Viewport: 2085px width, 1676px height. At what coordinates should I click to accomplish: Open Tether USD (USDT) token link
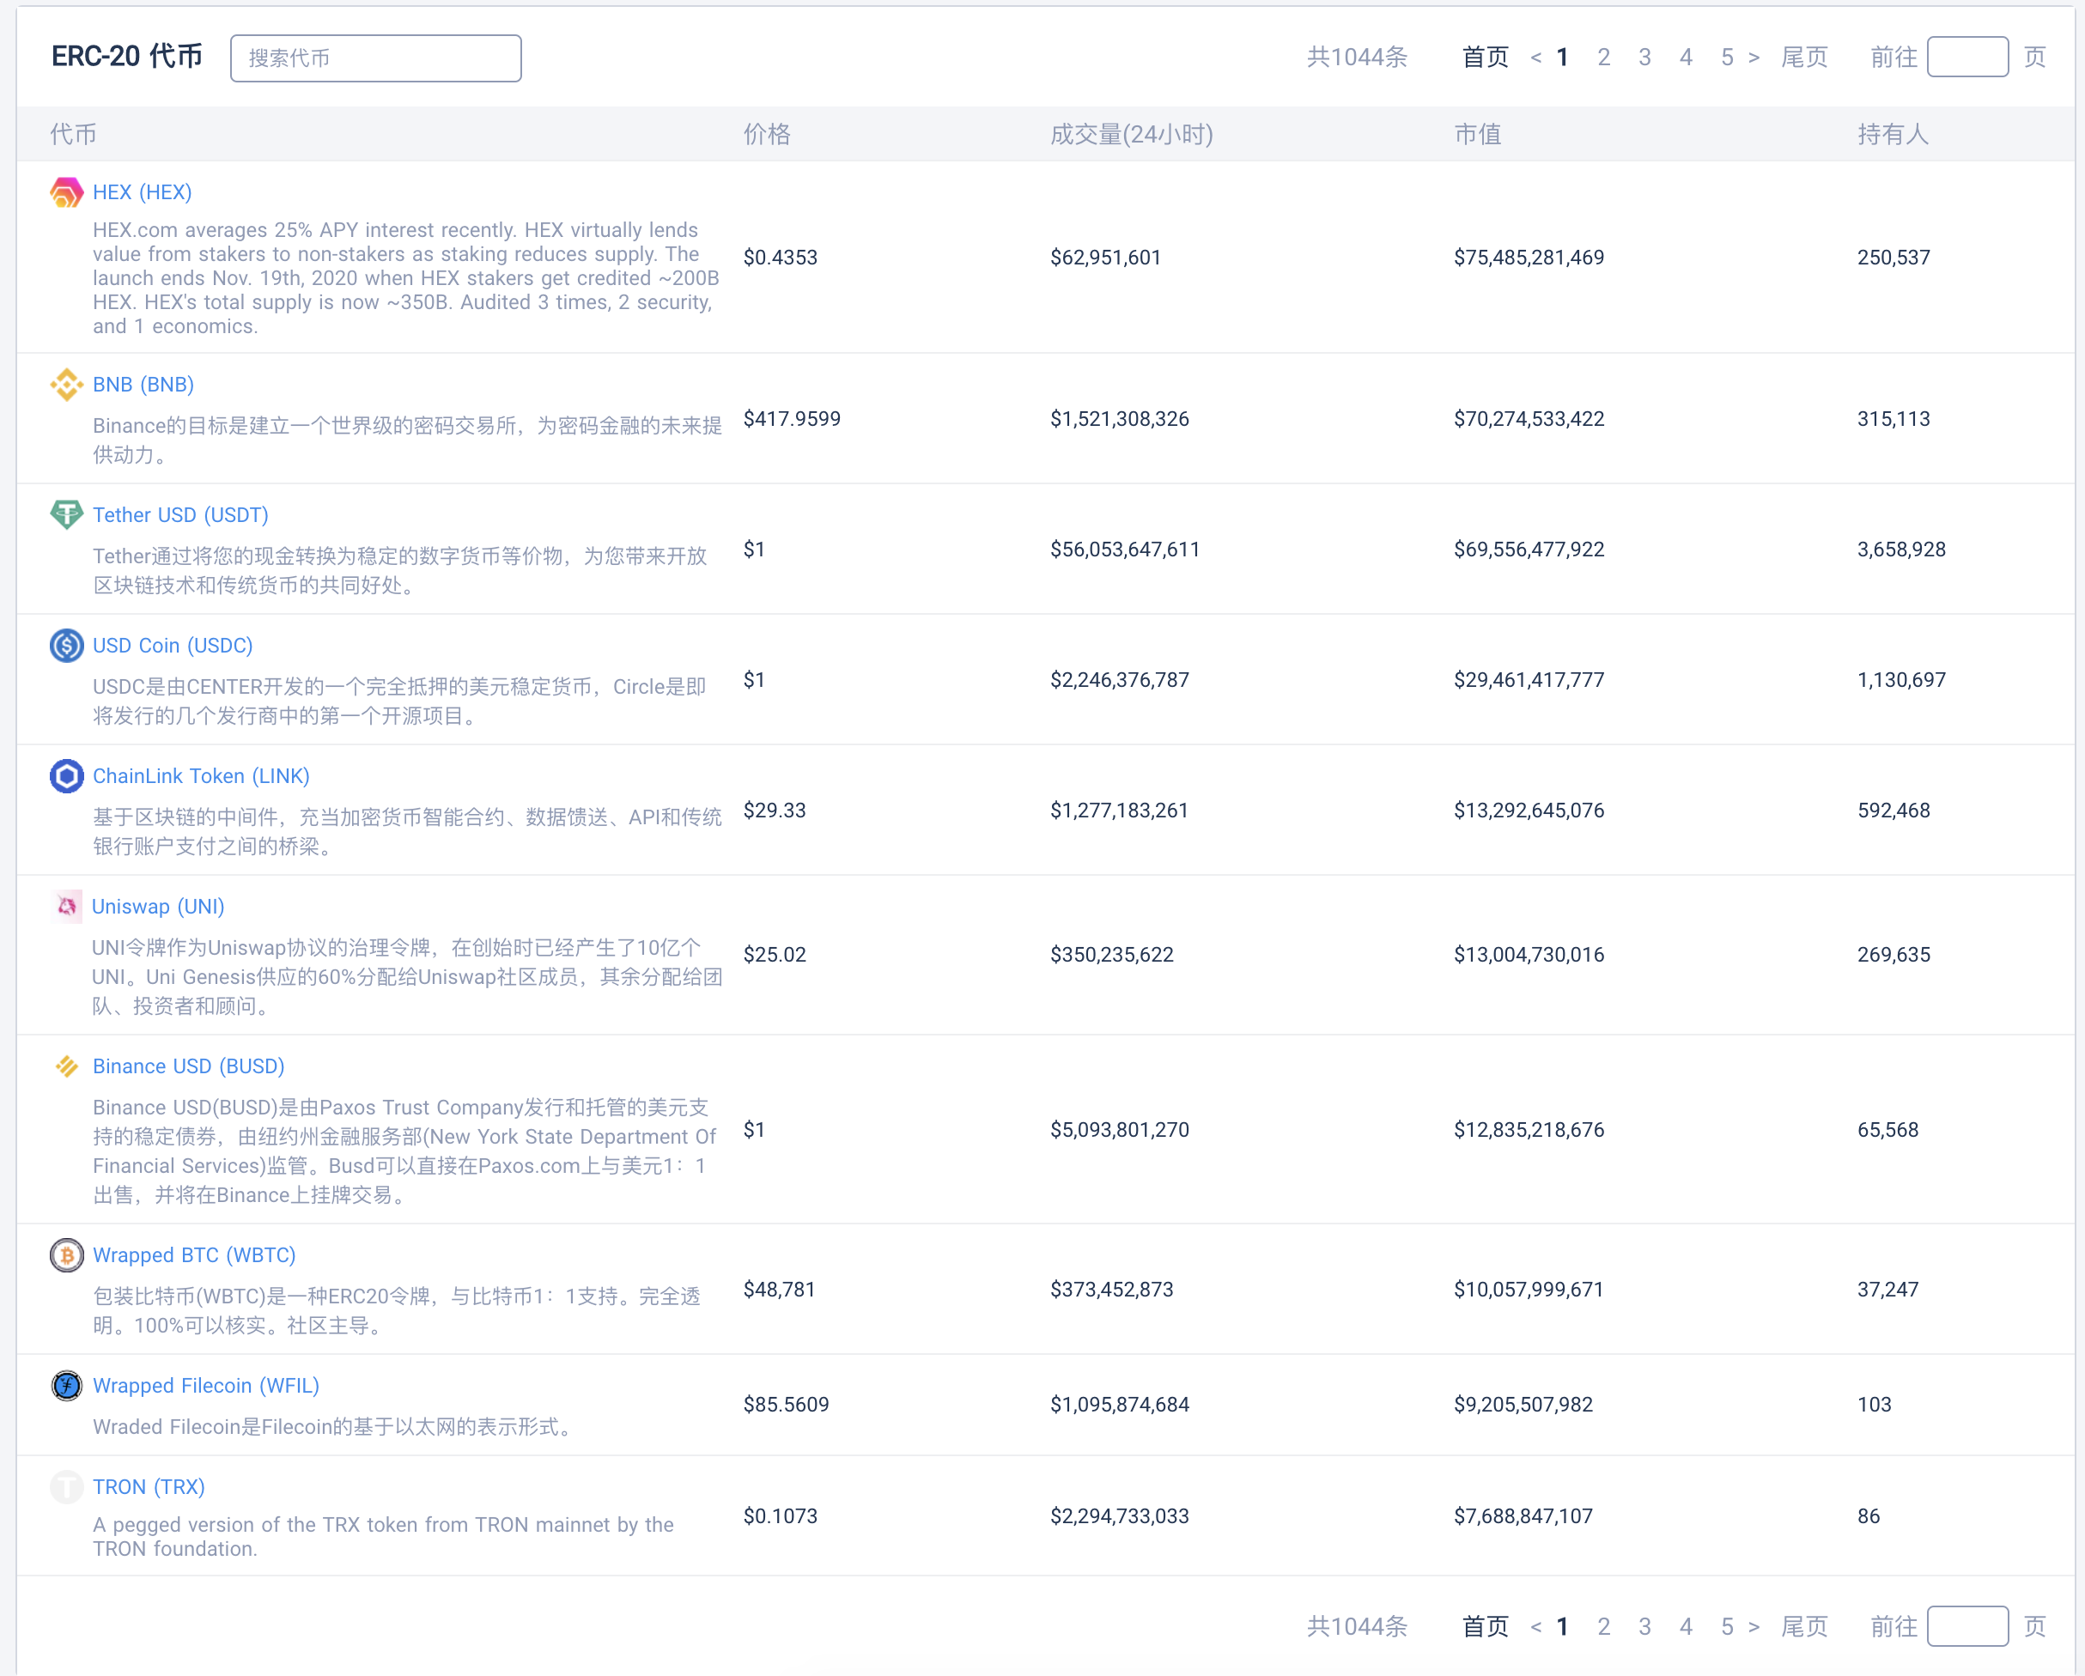[x=181, y=514]
